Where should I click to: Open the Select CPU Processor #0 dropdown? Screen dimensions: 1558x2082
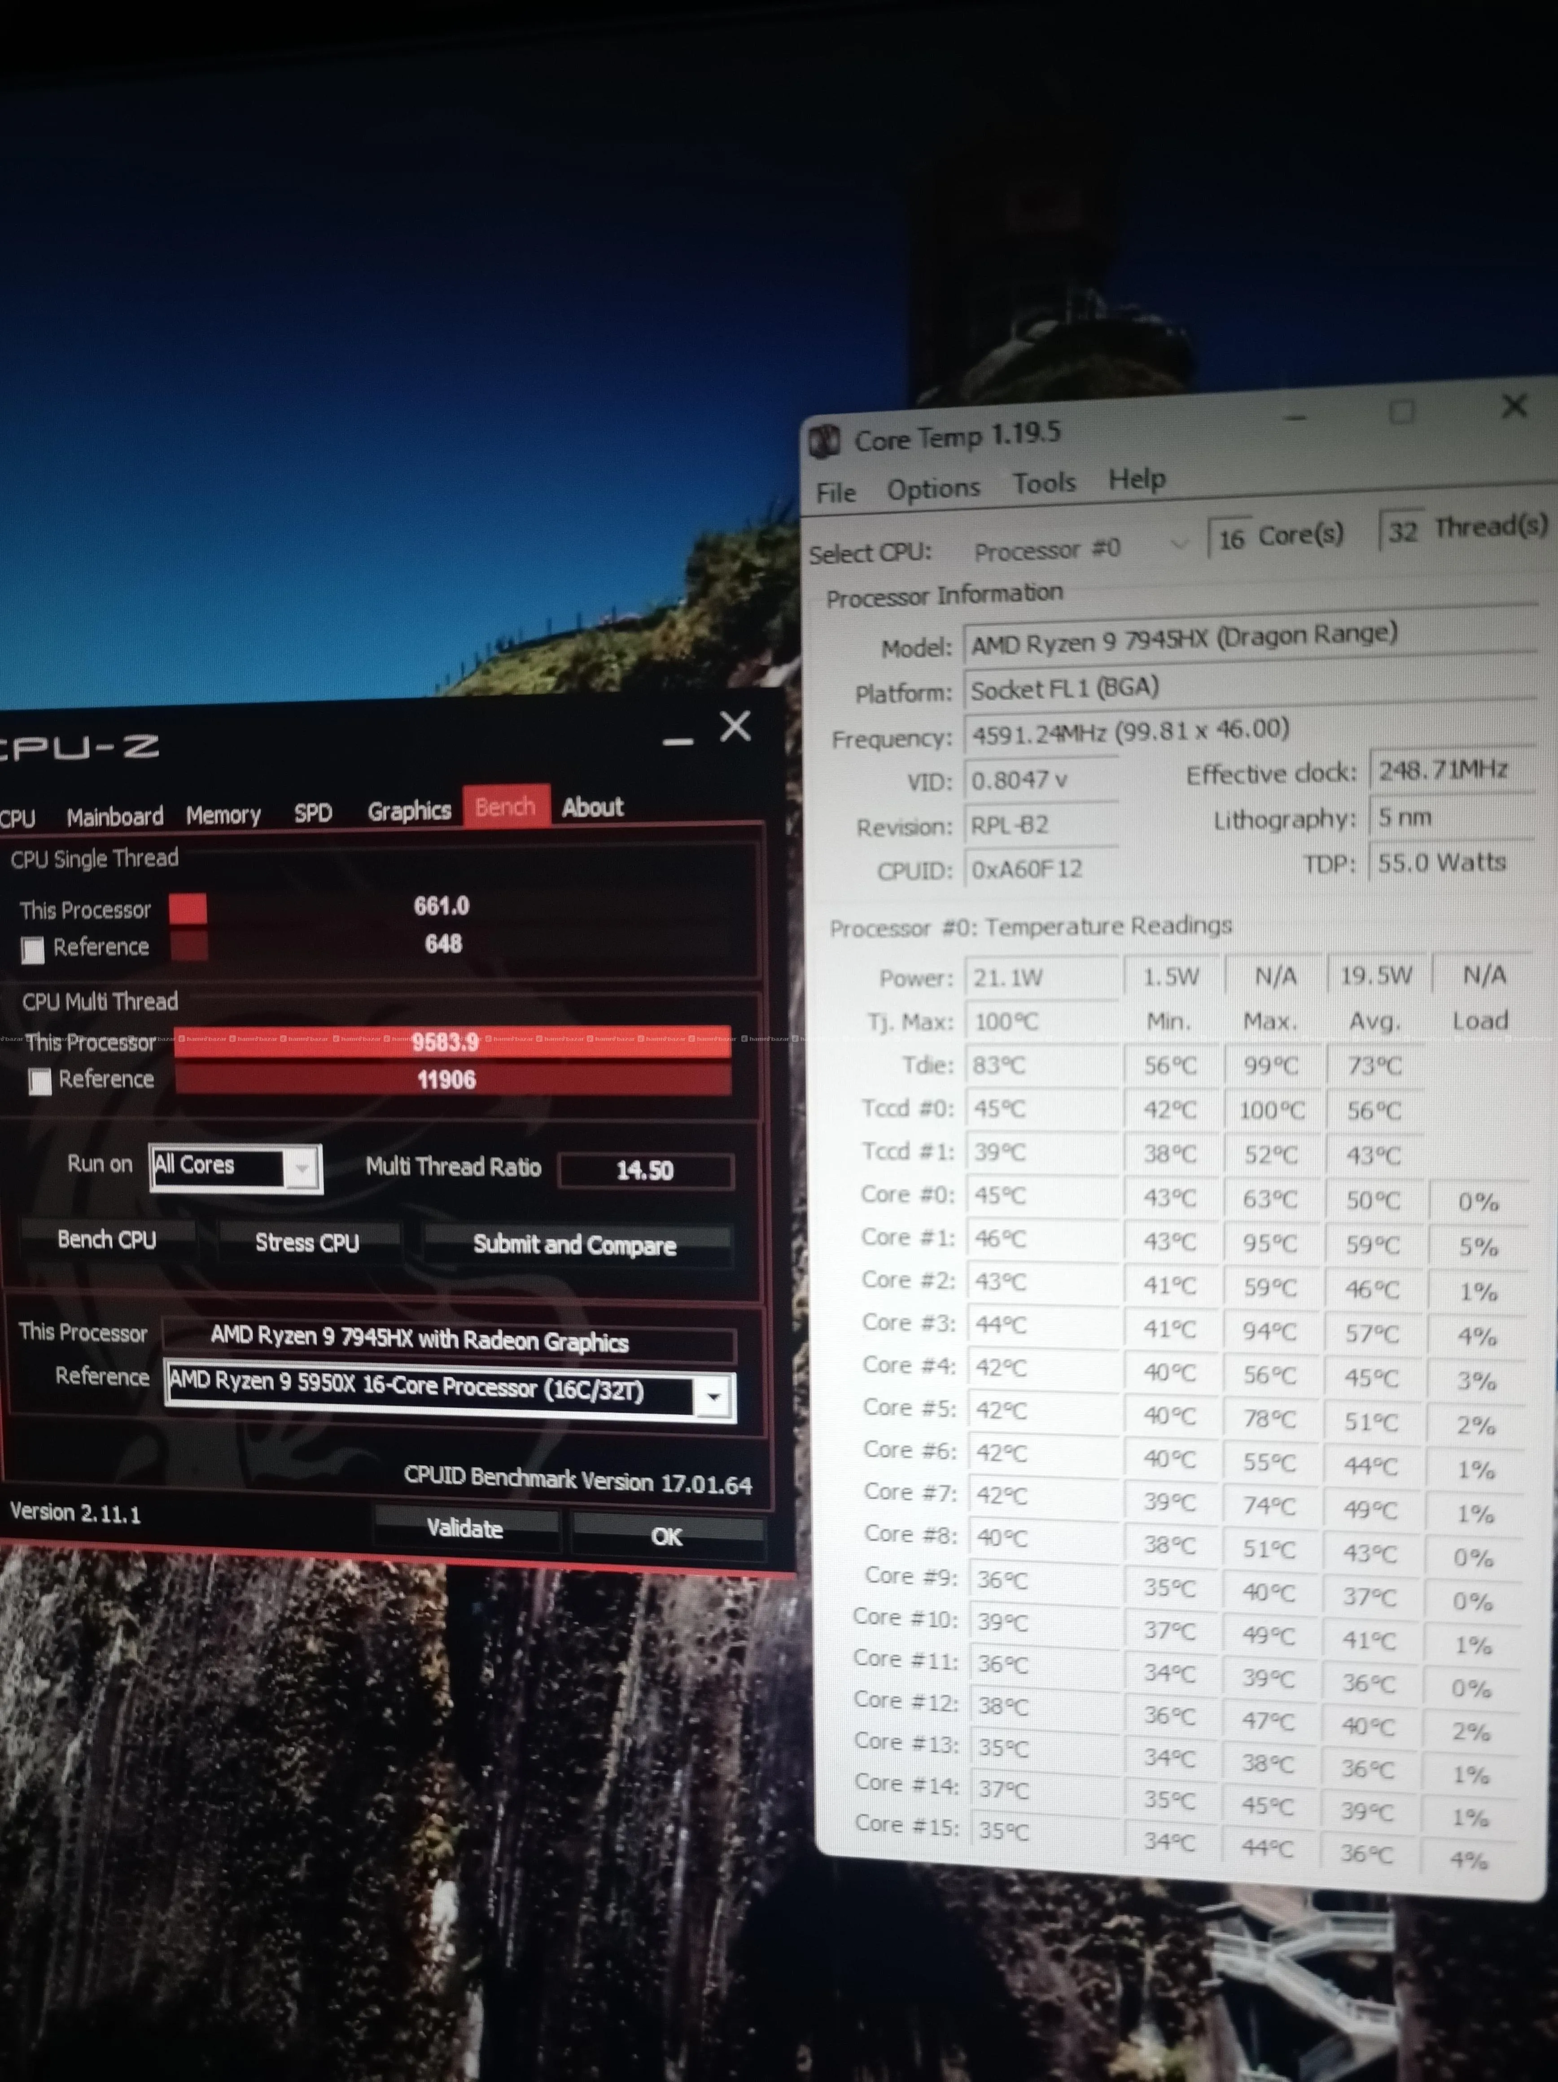click(1081, 547)
